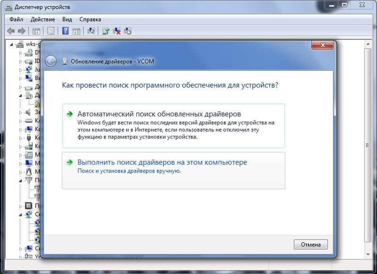
Task: Open the Справка menu
Action: (90, 19)
